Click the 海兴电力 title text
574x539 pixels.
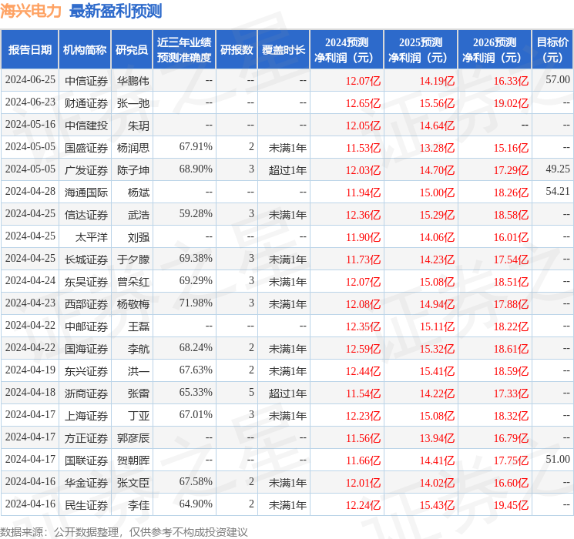(31, 11)
